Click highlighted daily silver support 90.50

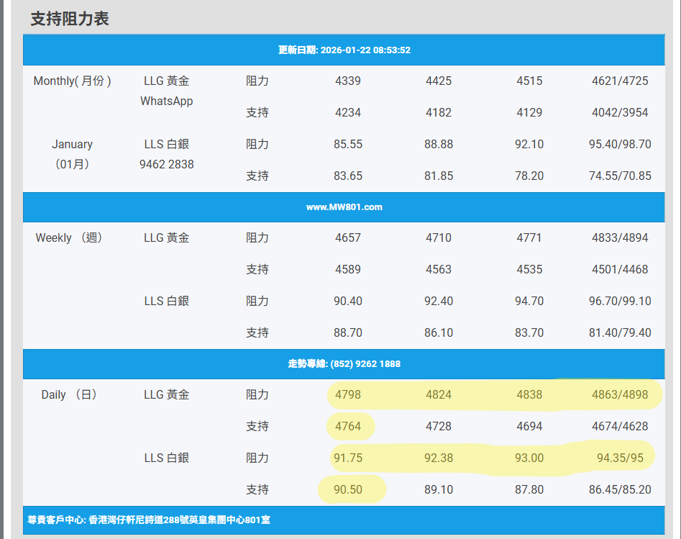tap(348, 489)
